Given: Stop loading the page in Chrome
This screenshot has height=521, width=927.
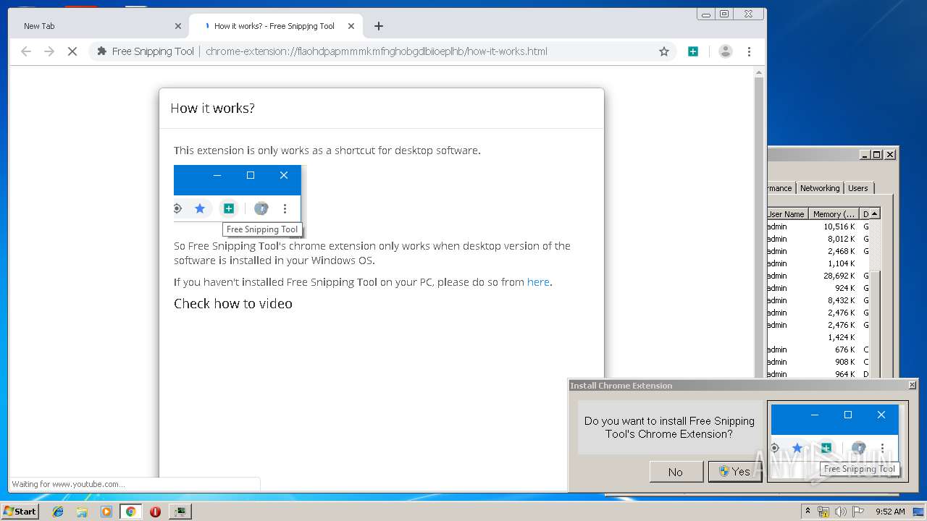Looking at the screenshot, I should point(72,51).
